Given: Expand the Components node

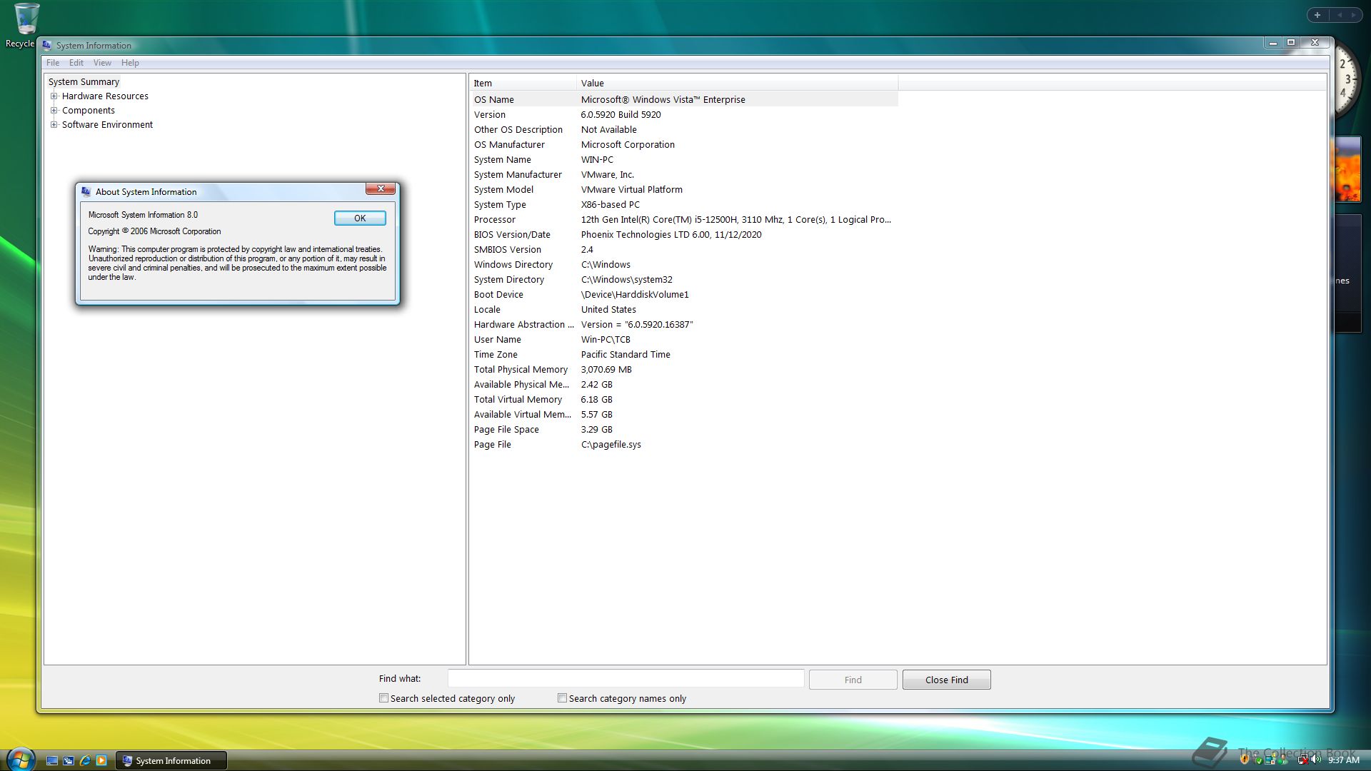Looking at the screenshot, I should (x=54, y=110).
